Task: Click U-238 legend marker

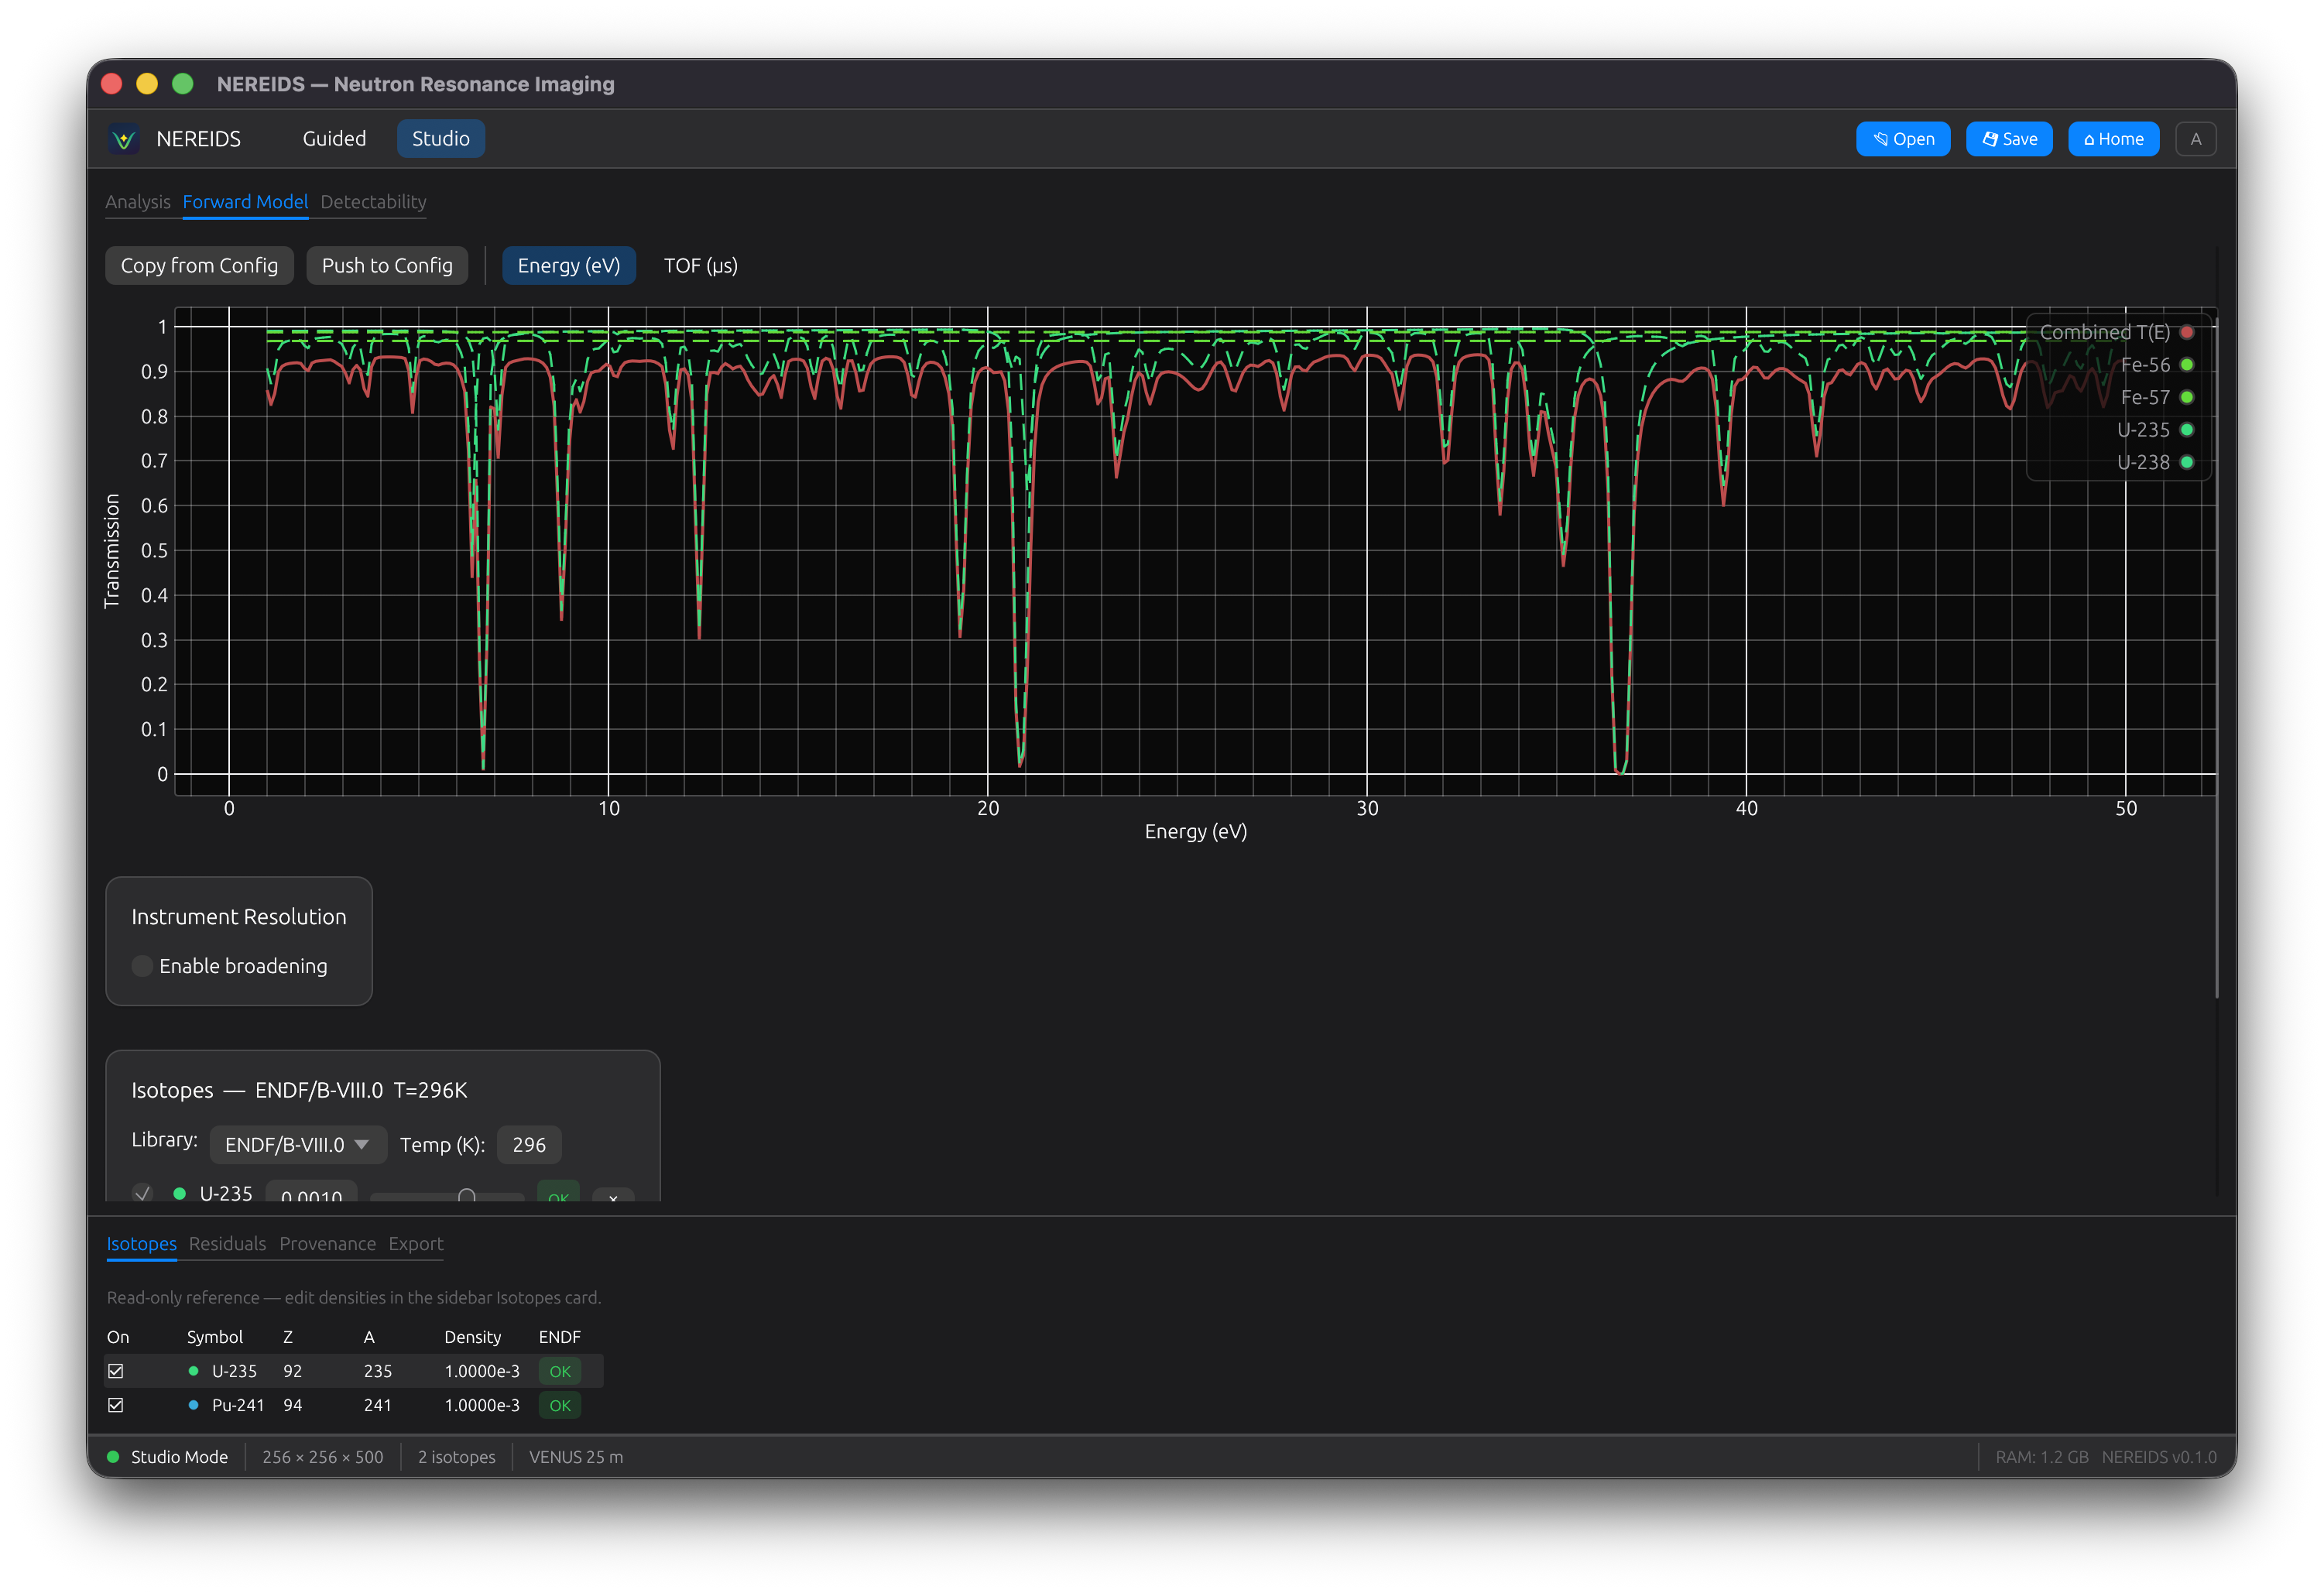Action: pyautogui.click(x=2187, y=462)
